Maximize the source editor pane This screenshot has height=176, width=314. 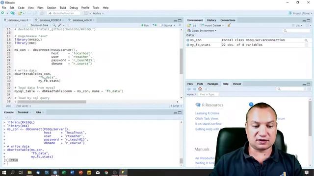point(180,21)
